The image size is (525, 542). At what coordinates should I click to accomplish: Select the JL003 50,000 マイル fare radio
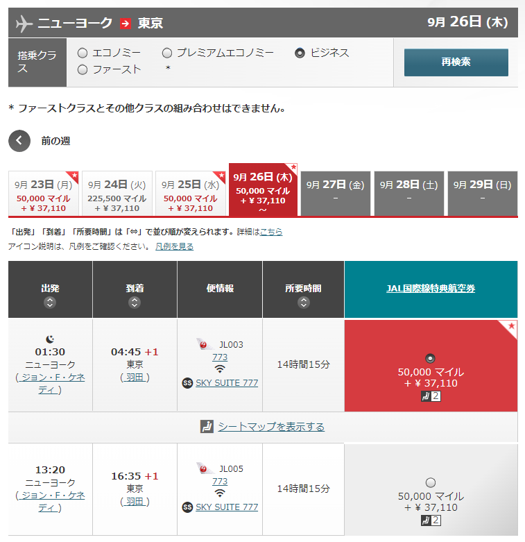coord(431,359)
